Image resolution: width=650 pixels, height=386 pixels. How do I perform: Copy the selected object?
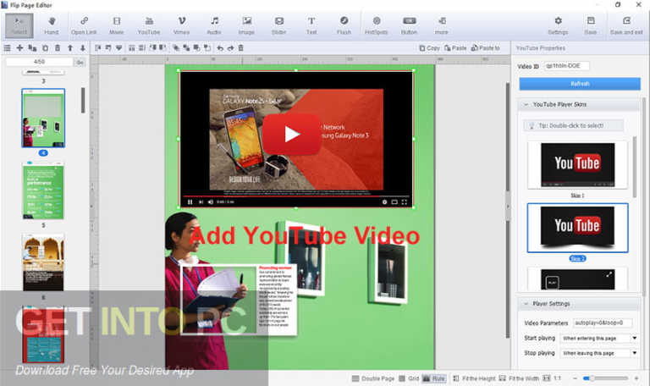pyautogui.click(x=429, y=48)
